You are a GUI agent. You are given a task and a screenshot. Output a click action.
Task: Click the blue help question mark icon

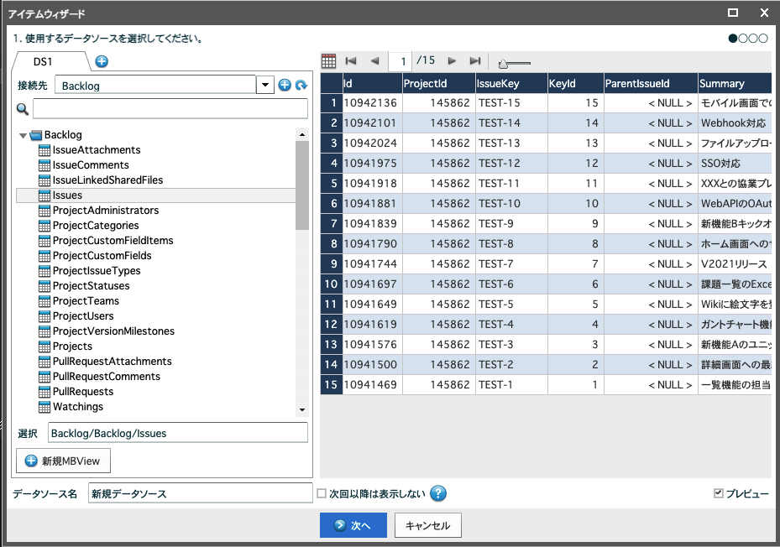[x=437, y=493]
